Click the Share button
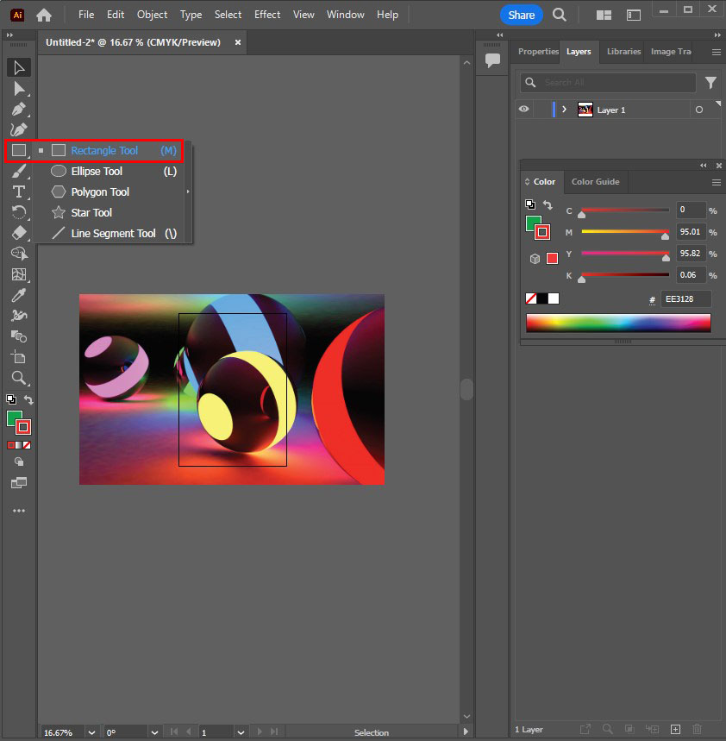Image resolution: width=726 pixels, height=741 pixels. (x=521, y=15)
